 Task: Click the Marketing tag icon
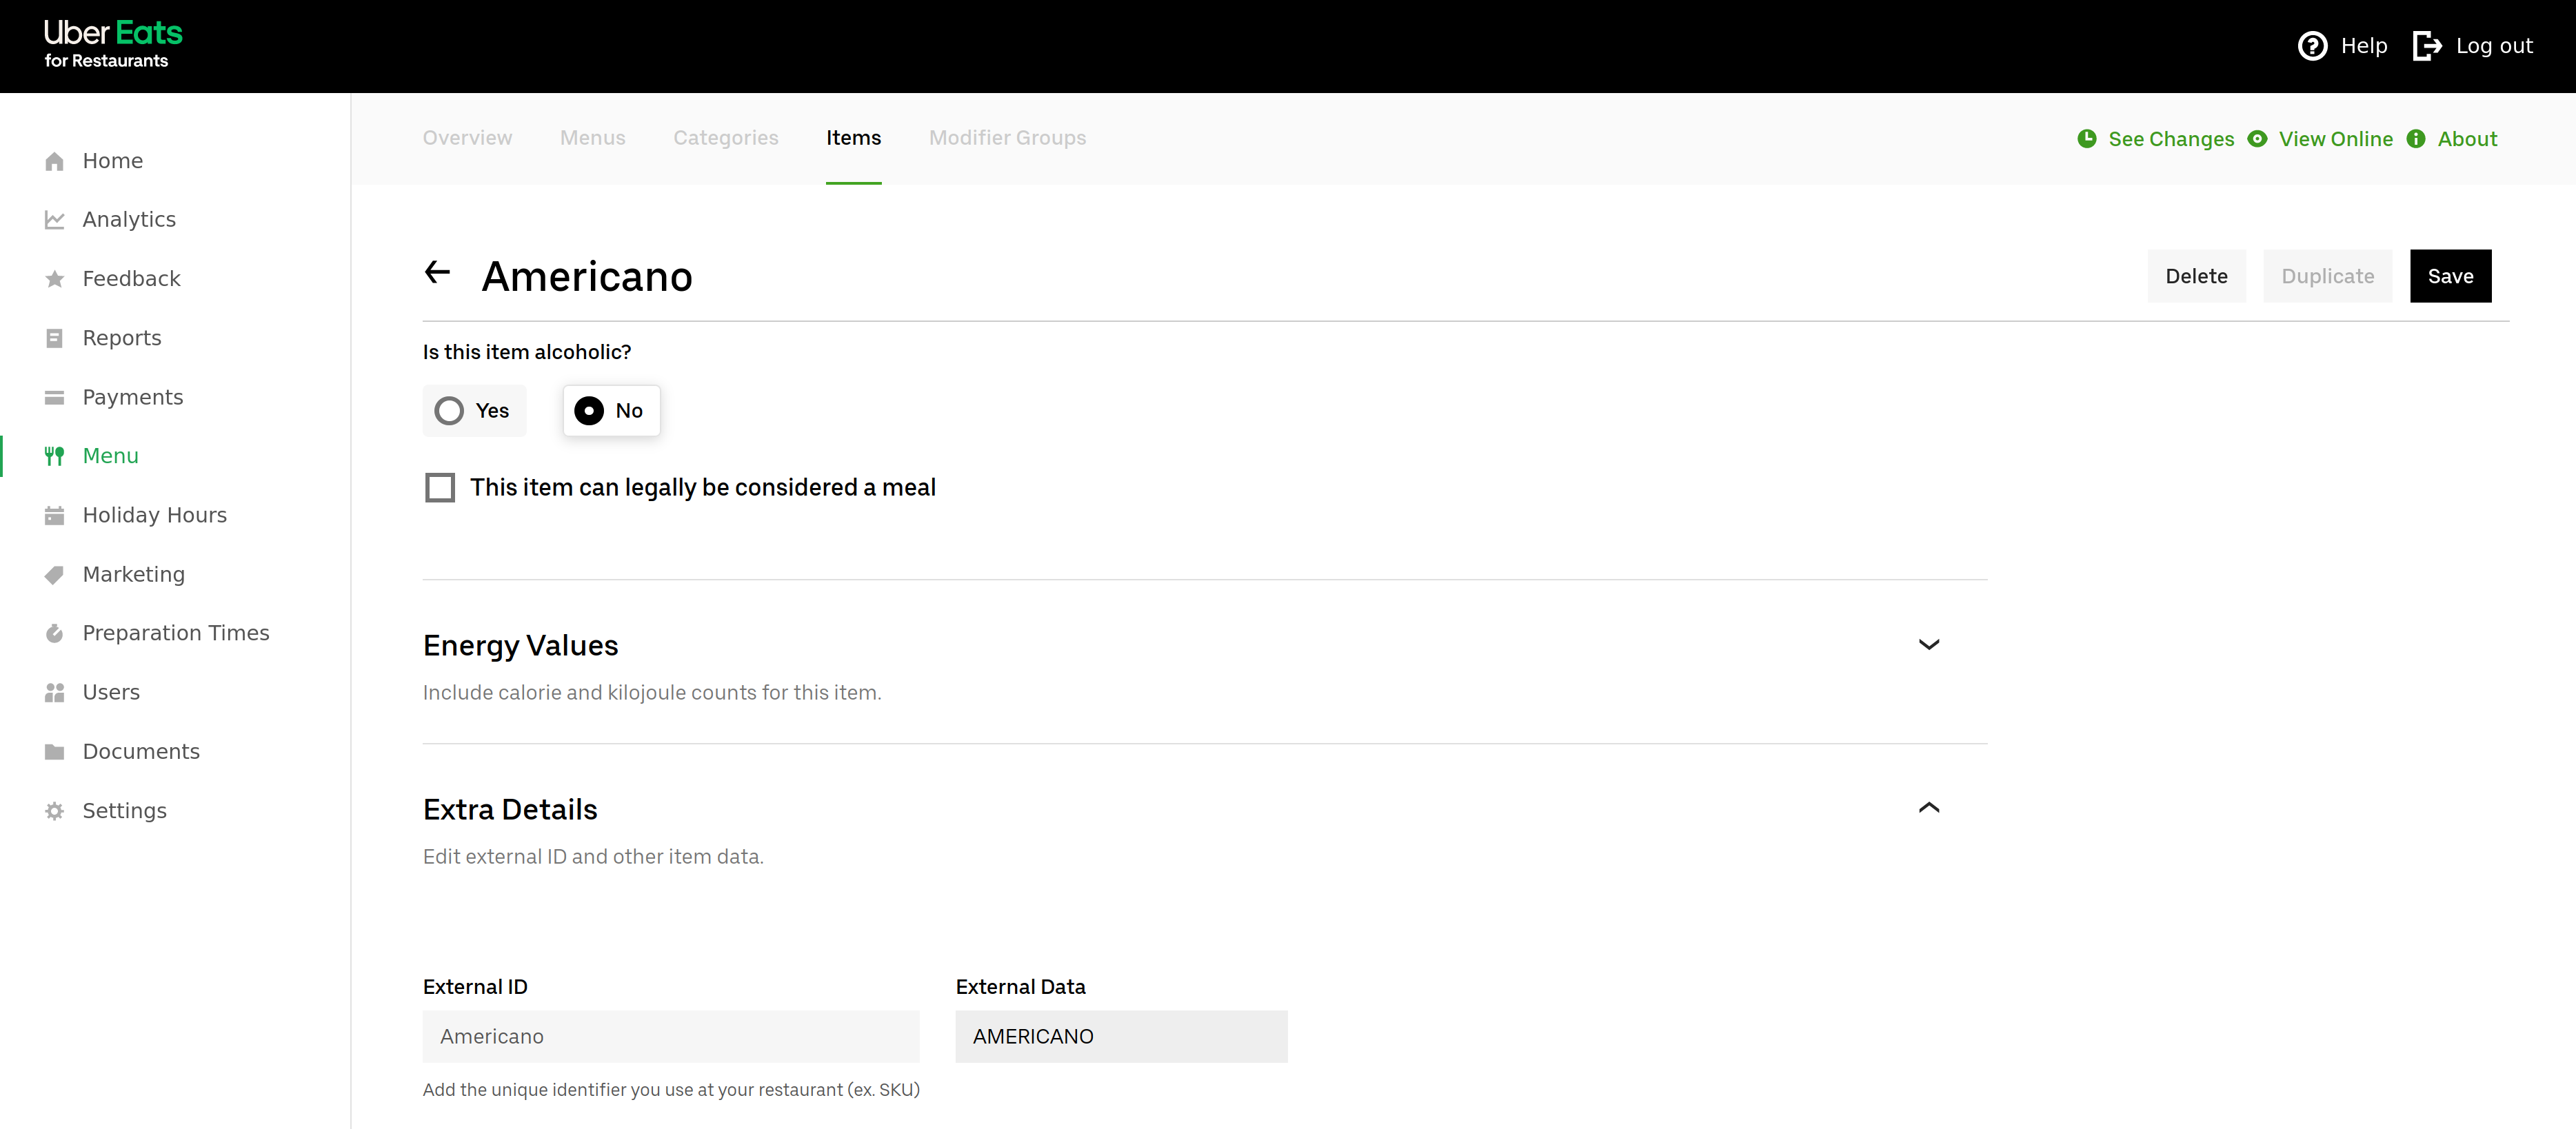[x=55, y=575]
